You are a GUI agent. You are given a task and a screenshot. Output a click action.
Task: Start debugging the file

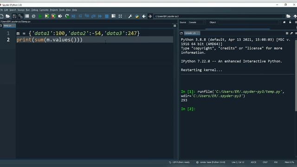pos(73,16)
